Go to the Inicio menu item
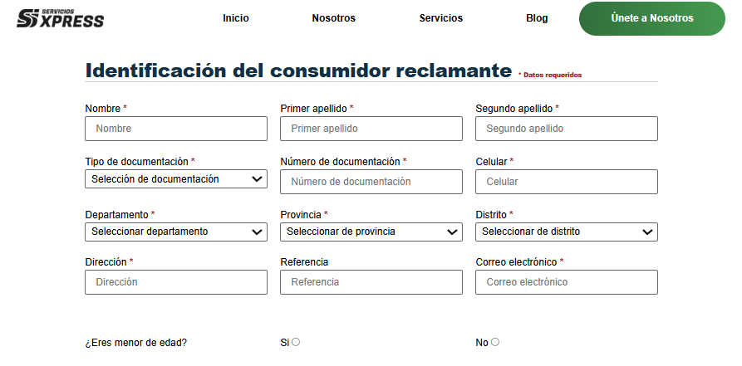 click(x=236, y=18)
